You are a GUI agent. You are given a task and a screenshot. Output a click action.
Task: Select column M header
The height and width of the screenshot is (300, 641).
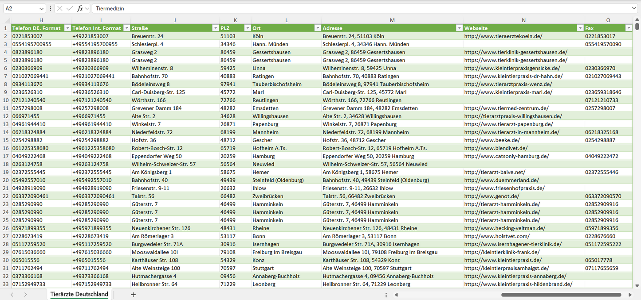pyautogui.click(x=392, y=20)
